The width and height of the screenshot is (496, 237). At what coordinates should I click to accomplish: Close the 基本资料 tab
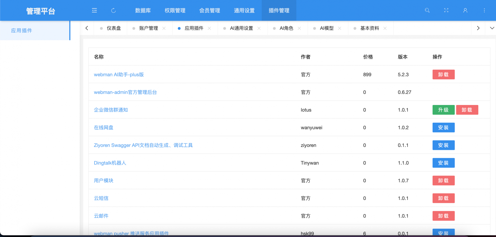(x=385, y=28)
